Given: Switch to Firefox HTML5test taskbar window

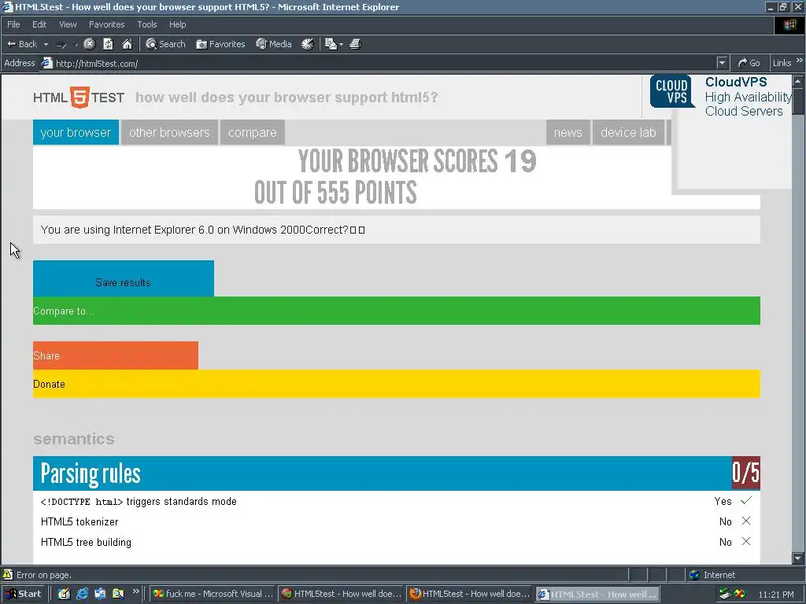Looking at the screenshot, I should (x=469, y=594).
